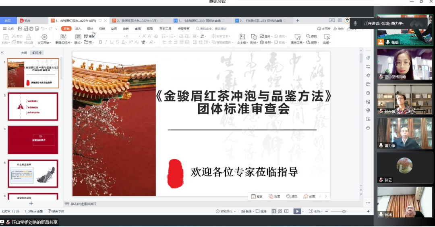The width and height of the screenshot is (435, 227).
Task: Start slideshow from current slide (当页开始)
Action: click(x=44, y=37)
